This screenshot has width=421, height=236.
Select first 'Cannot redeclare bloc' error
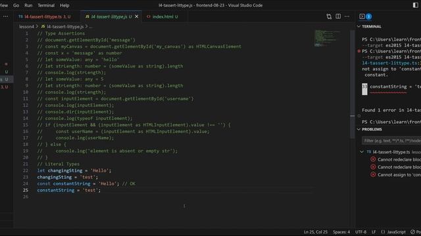tap(399, 159)
